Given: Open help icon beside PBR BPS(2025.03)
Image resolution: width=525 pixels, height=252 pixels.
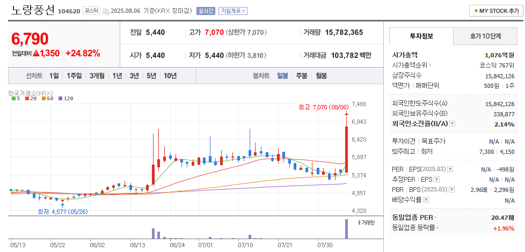Looking at the screenshot, I should tap(453, 190).
